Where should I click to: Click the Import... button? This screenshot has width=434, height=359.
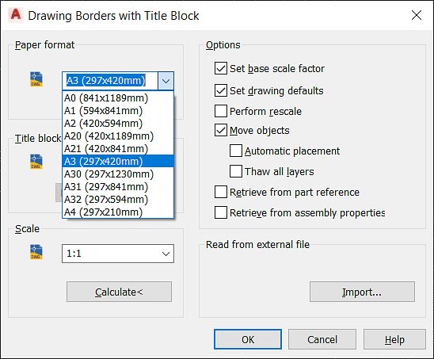tap(362, 292)
